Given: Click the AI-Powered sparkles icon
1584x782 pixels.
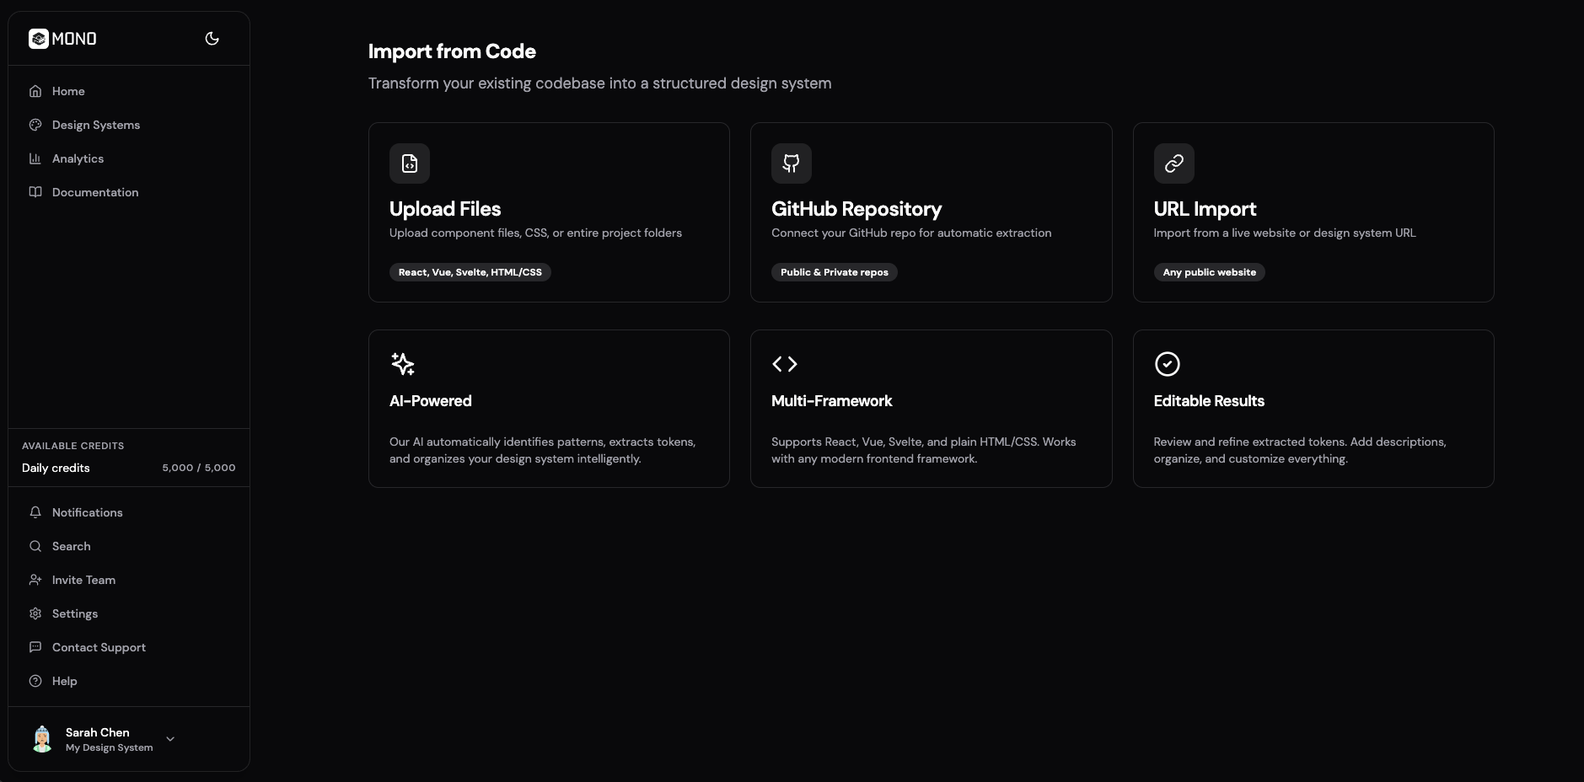Looking at the screenshot, I should 402,364.
